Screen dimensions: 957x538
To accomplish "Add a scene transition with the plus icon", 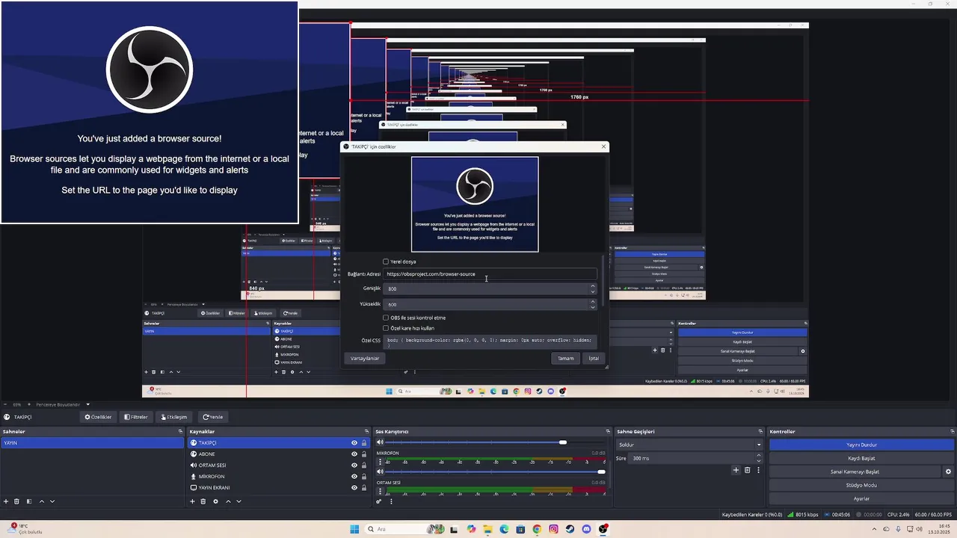I will (x=736, y=470).
